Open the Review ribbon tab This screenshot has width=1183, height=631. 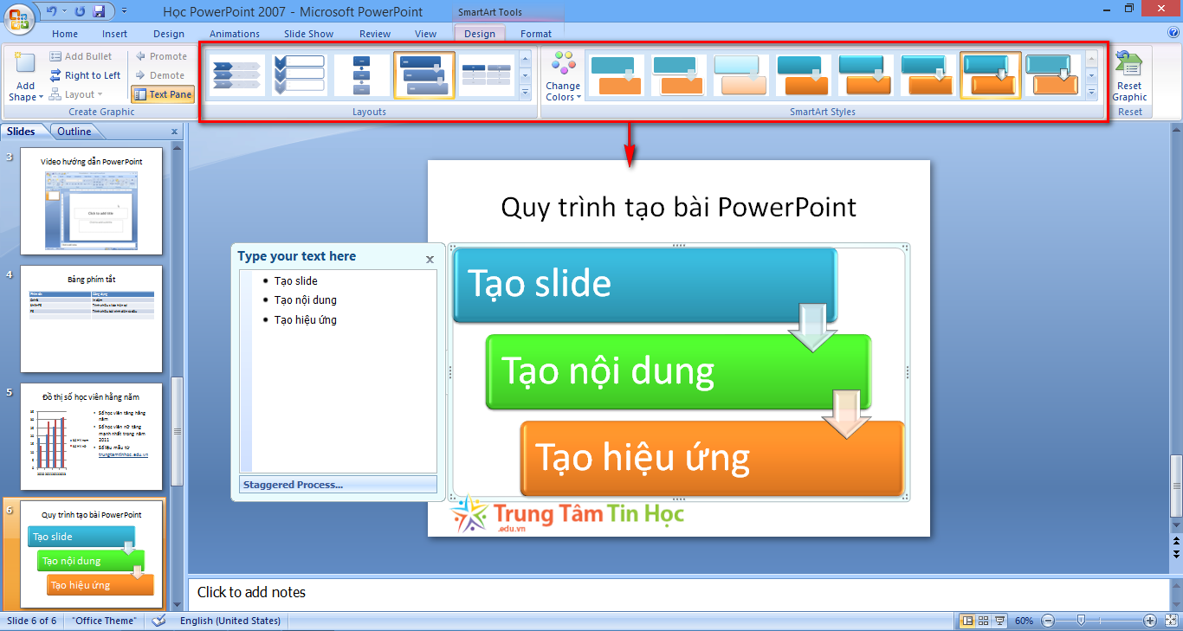[375, 34]
